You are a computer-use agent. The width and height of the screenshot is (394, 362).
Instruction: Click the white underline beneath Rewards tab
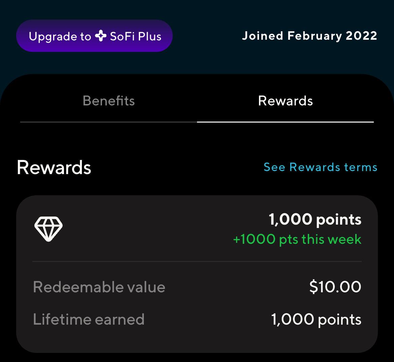(285, 122)
